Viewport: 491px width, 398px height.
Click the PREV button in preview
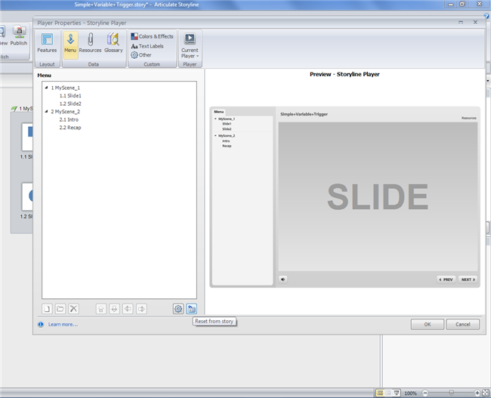pos(446,279)
